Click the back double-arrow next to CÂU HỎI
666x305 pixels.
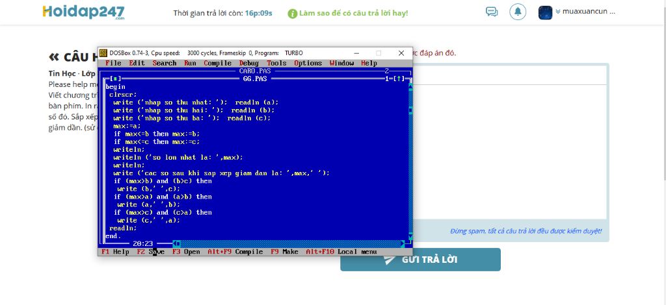[53, 56]
